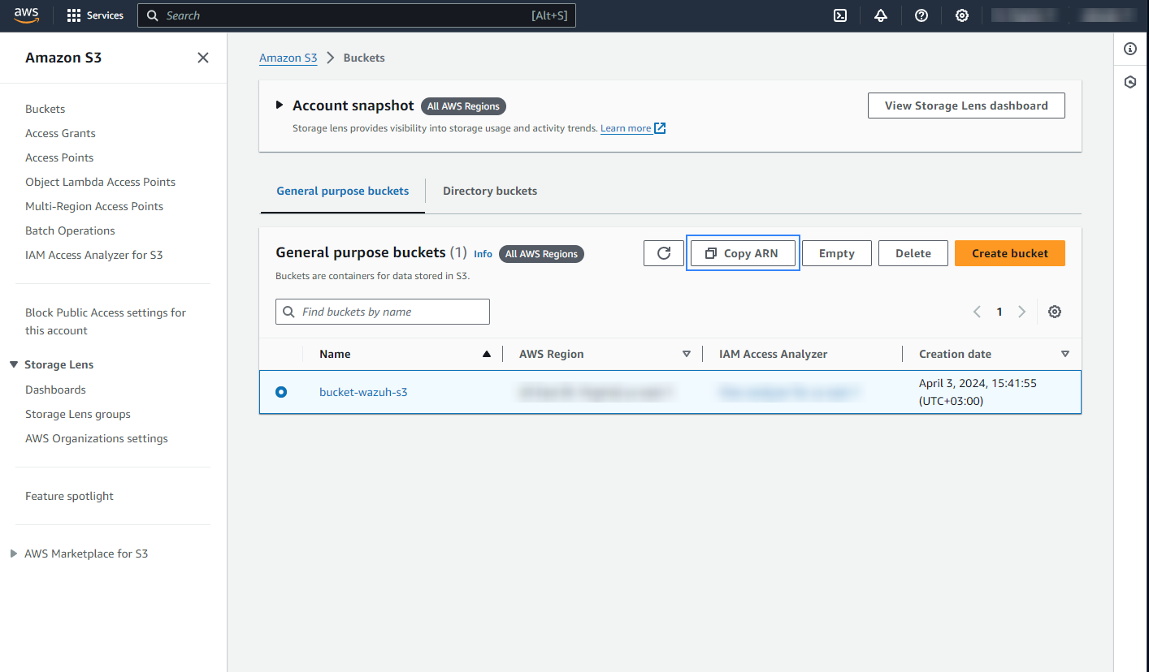Screen dimensions: 1149x672
Task: Click the refresh buckets icon button
Action: pyautogui.click(x=664, y=253)
